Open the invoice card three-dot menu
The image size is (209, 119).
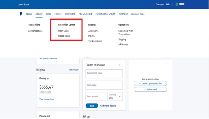point(120,65)
